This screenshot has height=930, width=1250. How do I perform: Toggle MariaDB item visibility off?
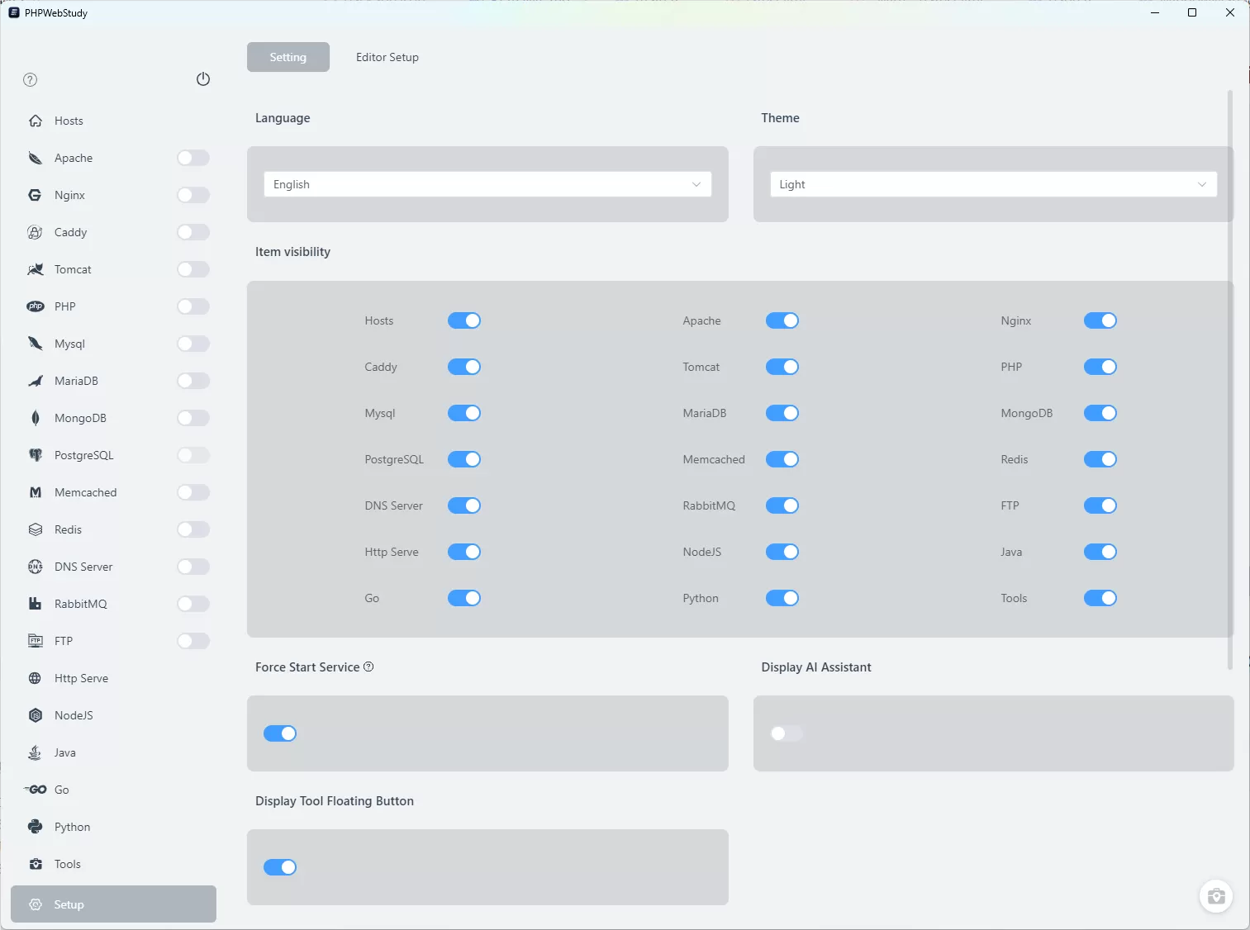pos(782,413)
